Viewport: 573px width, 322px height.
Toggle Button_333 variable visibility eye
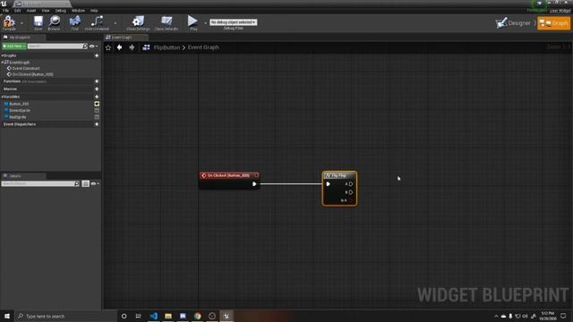[97, 104]
